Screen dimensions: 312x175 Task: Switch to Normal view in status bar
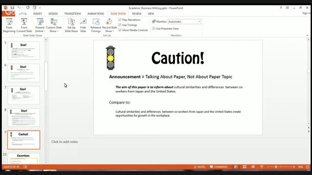coord(236,167)
